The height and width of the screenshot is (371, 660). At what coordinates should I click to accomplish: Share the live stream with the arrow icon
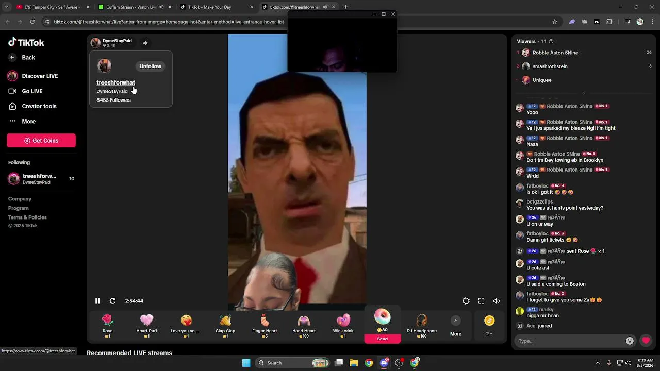pyautogui.click(x=145, y=43)
